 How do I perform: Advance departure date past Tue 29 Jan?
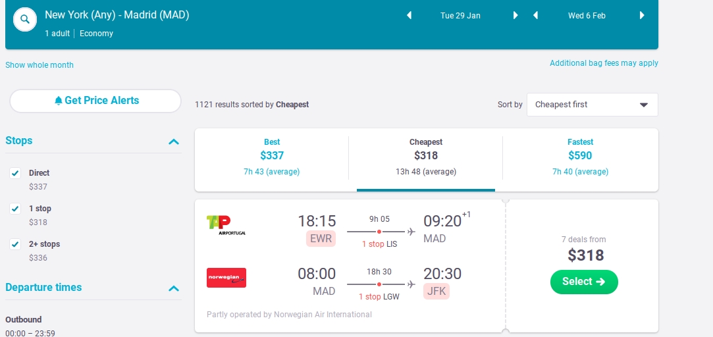515,15
